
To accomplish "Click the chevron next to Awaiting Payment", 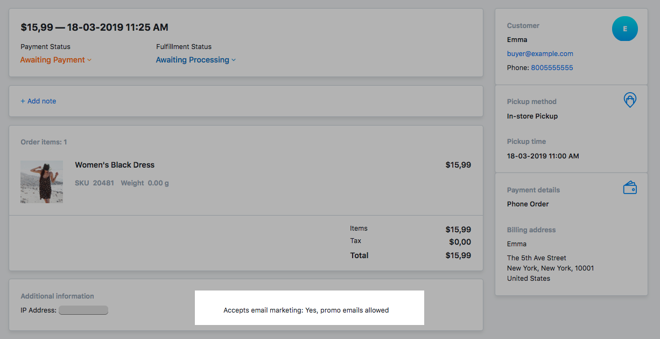I will [89, 60].
